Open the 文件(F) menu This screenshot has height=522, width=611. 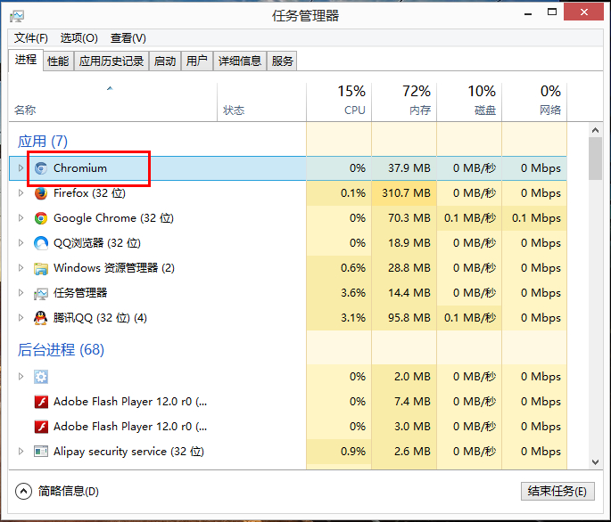31,38
